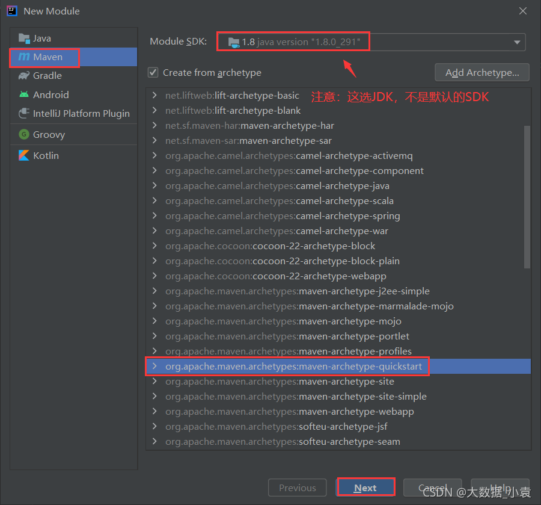
Task: Expand cocoon-22-archetype-block chevron
Action: tap(154, 246)
